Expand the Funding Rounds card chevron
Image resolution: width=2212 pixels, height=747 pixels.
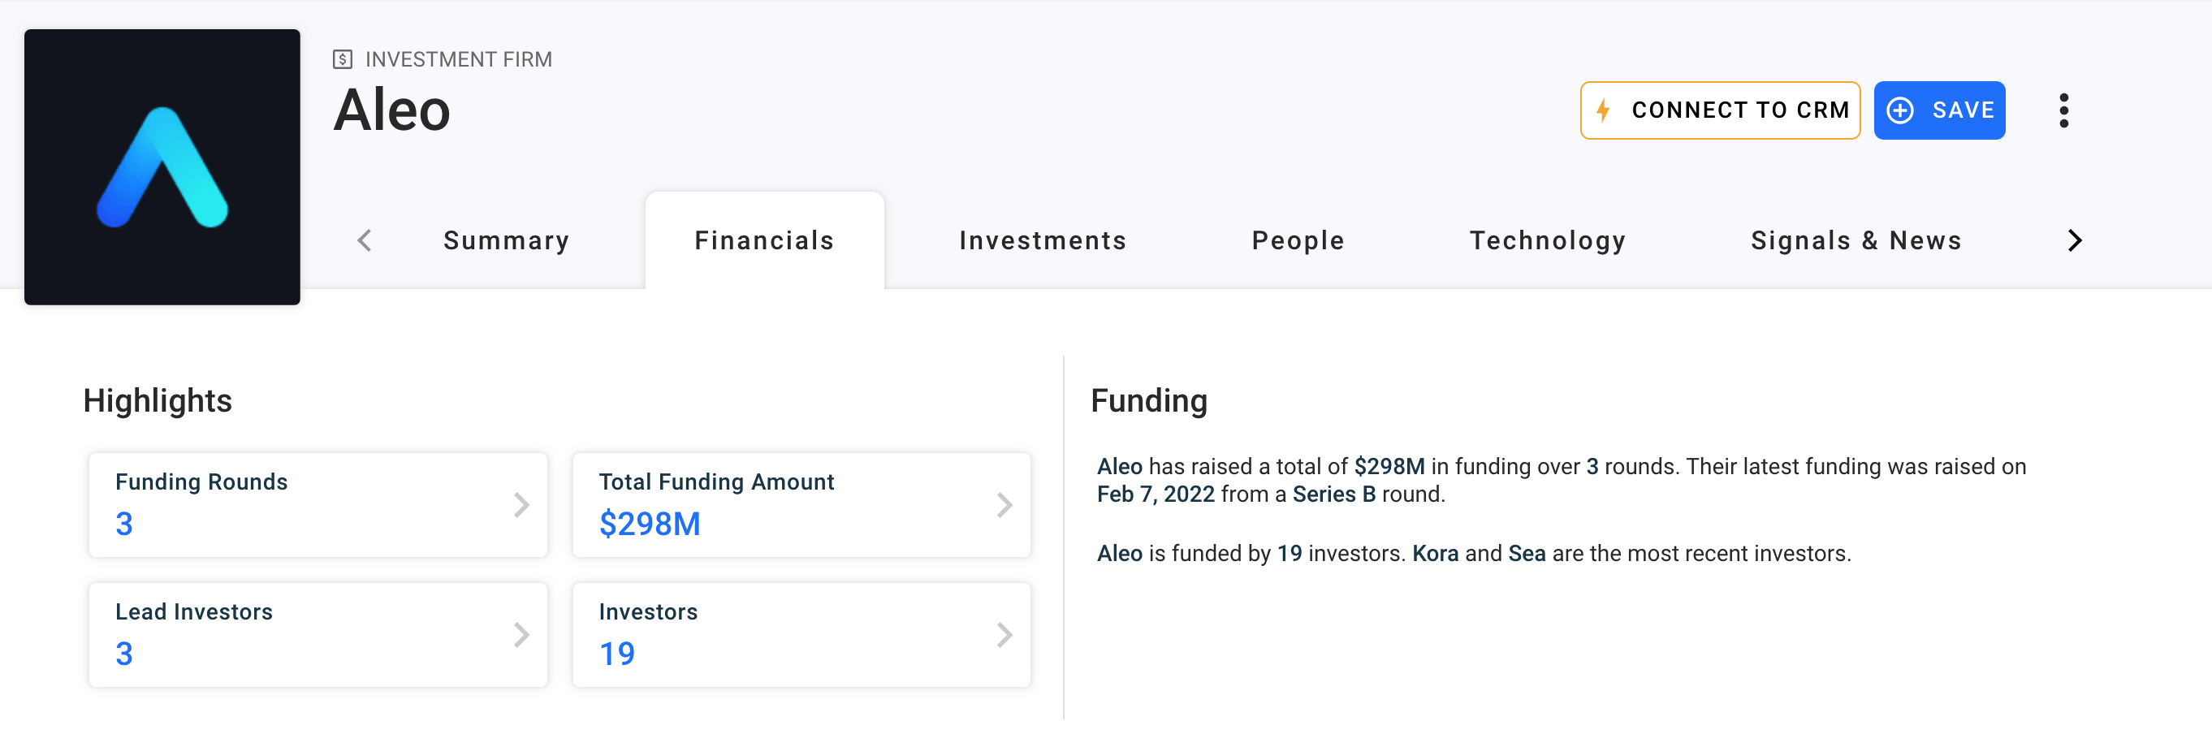[521, 505]
